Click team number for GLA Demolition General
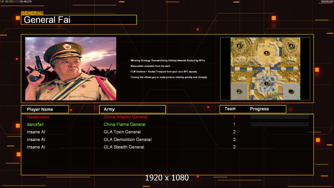This screenshot has height=188, width=334. tap(234, 139)
